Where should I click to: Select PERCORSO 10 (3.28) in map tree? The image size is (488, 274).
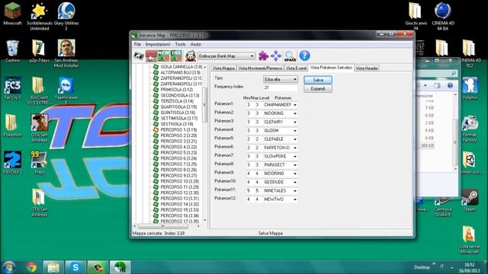click(180, 181)
